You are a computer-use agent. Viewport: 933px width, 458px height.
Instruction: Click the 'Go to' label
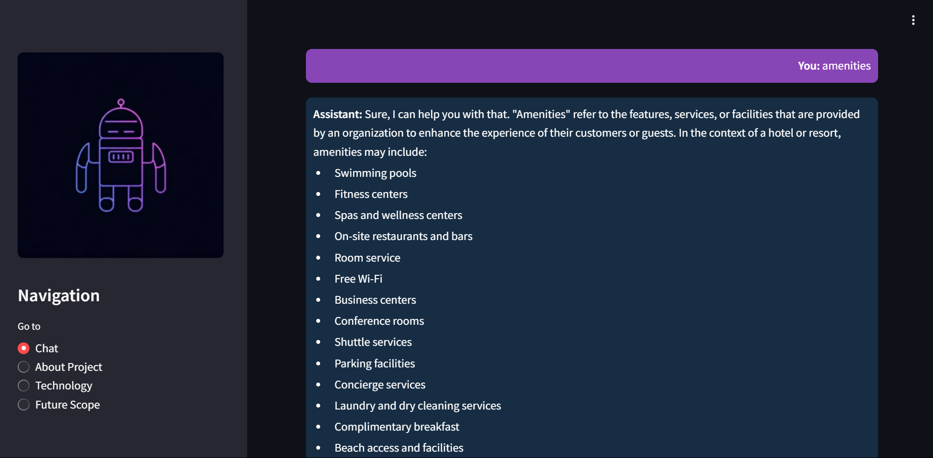[x=29, y=326]
